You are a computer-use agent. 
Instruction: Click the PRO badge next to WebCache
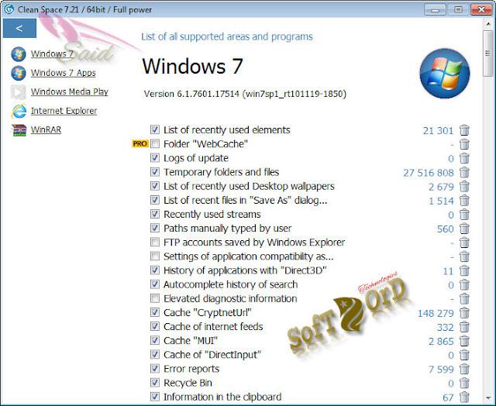[140, 144]
